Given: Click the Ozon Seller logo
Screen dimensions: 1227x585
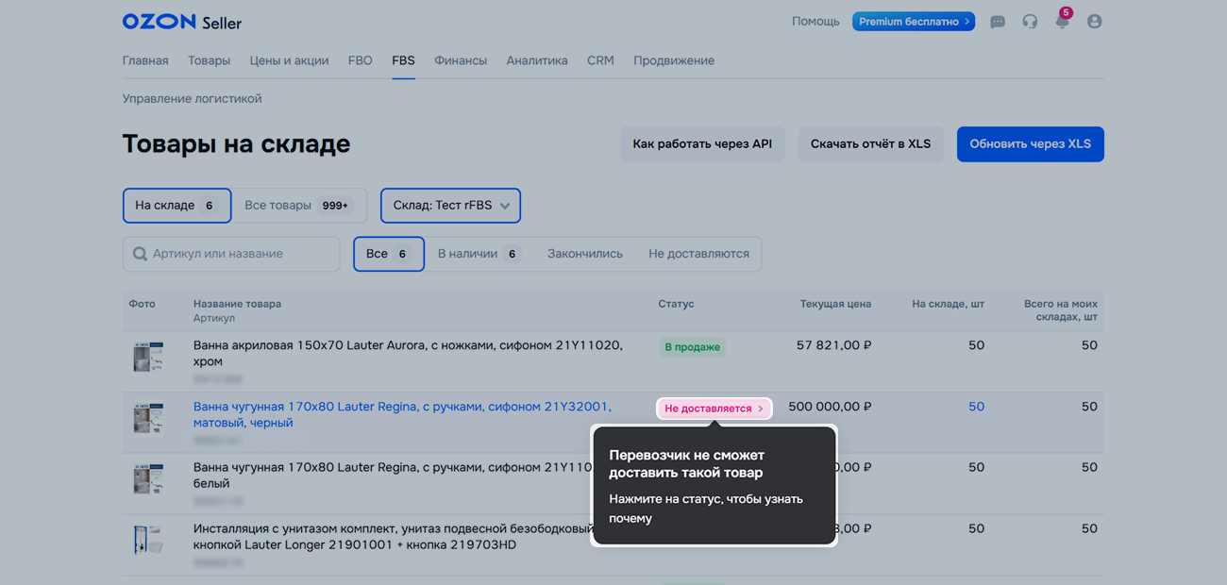Looking at the screenshot, I should tap(181, 22).
